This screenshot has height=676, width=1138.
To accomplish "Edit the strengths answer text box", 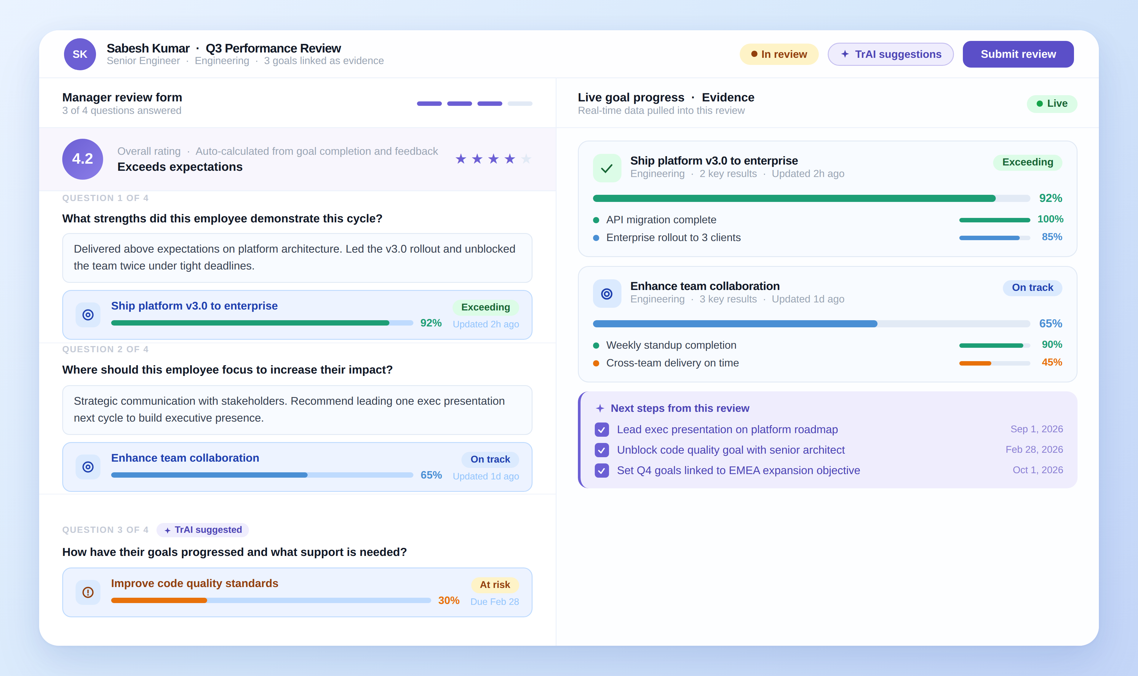I will point(297,257).
